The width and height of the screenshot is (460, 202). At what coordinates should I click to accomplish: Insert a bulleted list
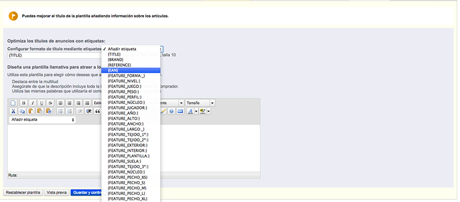[60, 112]
